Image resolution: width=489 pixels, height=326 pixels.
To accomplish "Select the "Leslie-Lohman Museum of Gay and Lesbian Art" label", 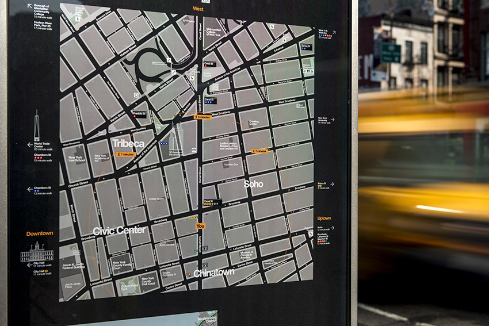I will click(228, 146).
